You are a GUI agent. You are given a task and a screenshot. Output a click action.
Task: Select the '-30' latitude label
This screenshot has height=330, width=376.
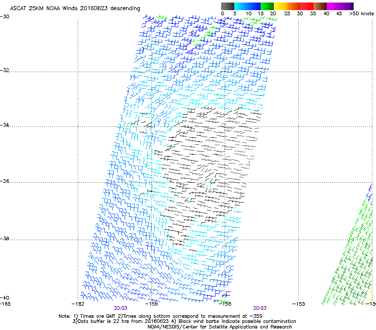coord(5,17)
